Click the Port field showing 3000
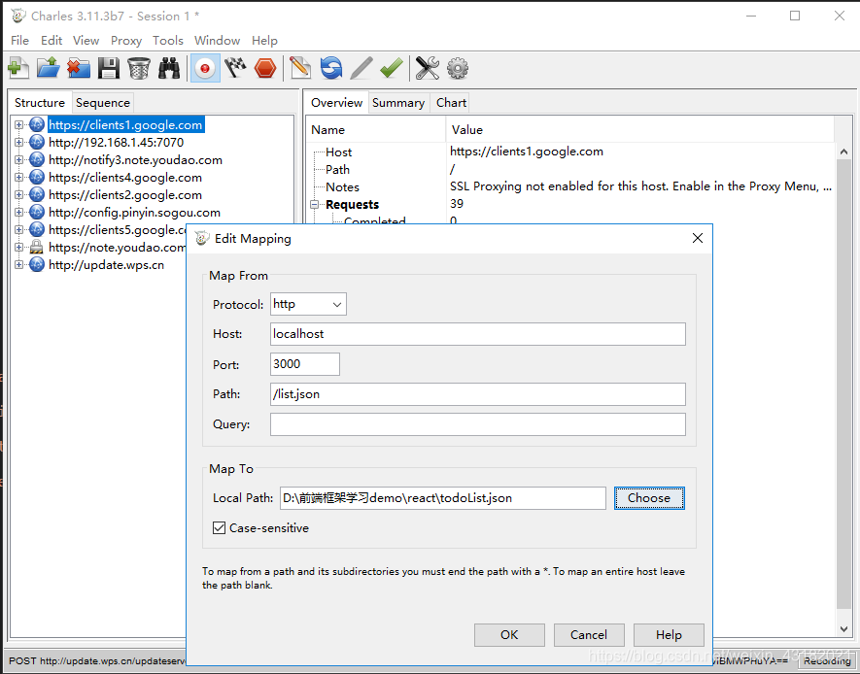Image resolution: width=860 pixels, height=674 pixels. [305, 364]
